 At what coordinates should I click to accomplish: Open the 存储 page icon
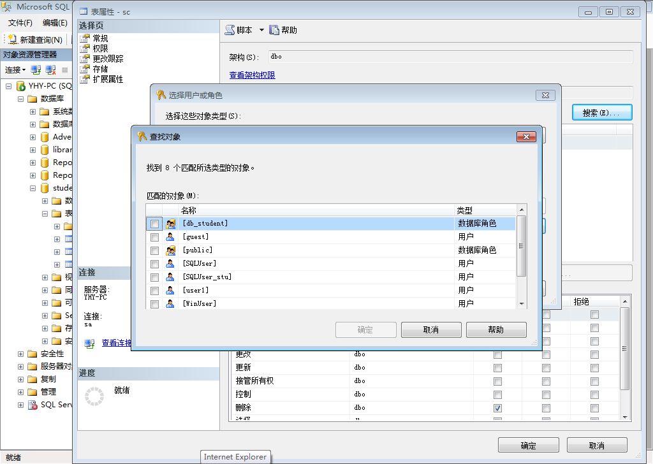[85, 69]
